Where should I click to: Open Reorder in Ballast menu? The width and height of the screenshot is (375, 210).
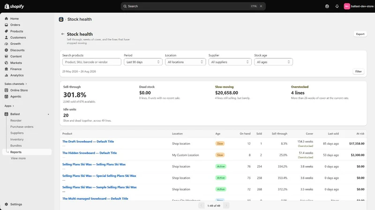[x=16, y=120]
